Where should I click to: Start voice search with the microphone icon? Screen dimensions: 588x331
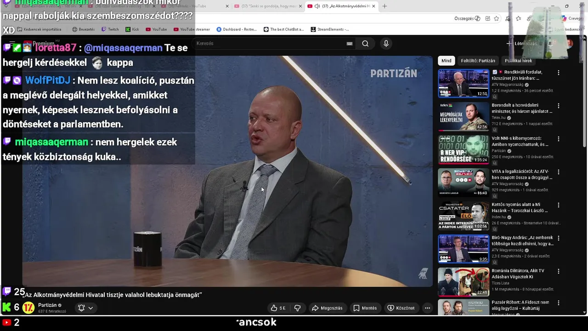386,43
